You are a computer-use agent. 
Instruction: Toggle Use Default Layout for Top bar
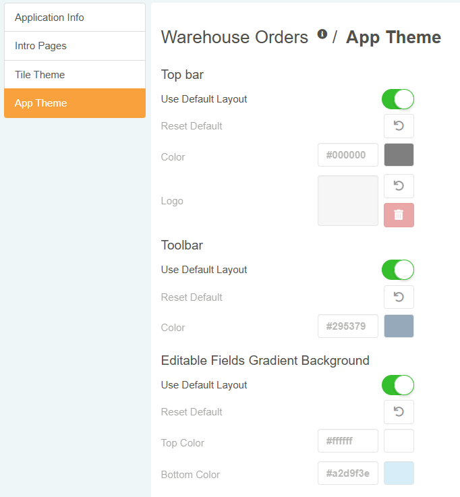coord(398,99)
